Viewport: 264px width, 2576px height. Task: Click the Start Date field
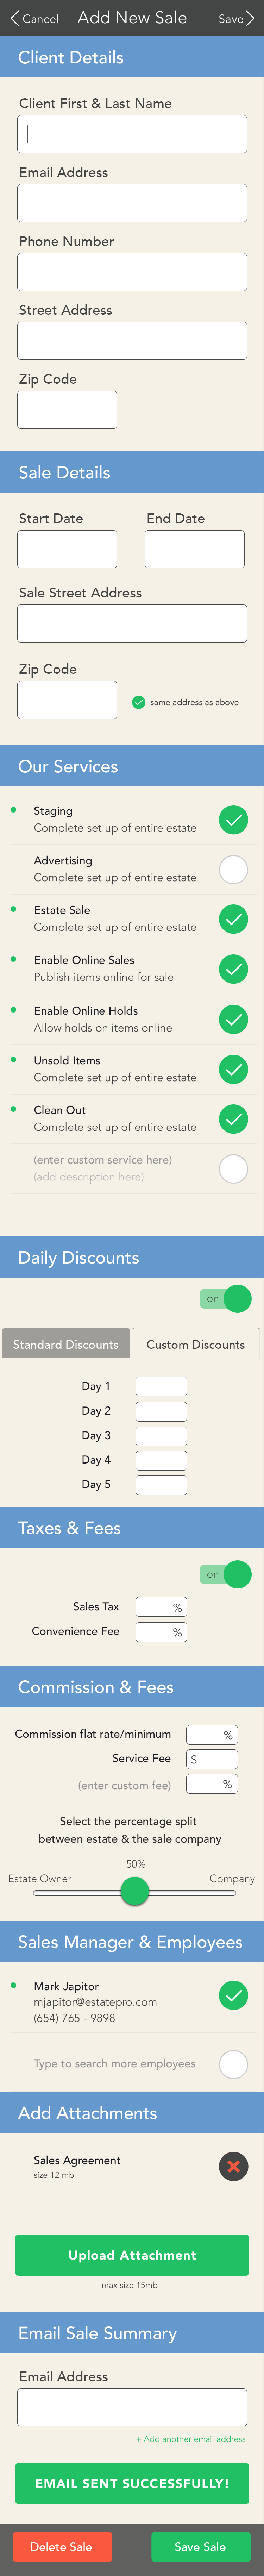coord(67,549)
